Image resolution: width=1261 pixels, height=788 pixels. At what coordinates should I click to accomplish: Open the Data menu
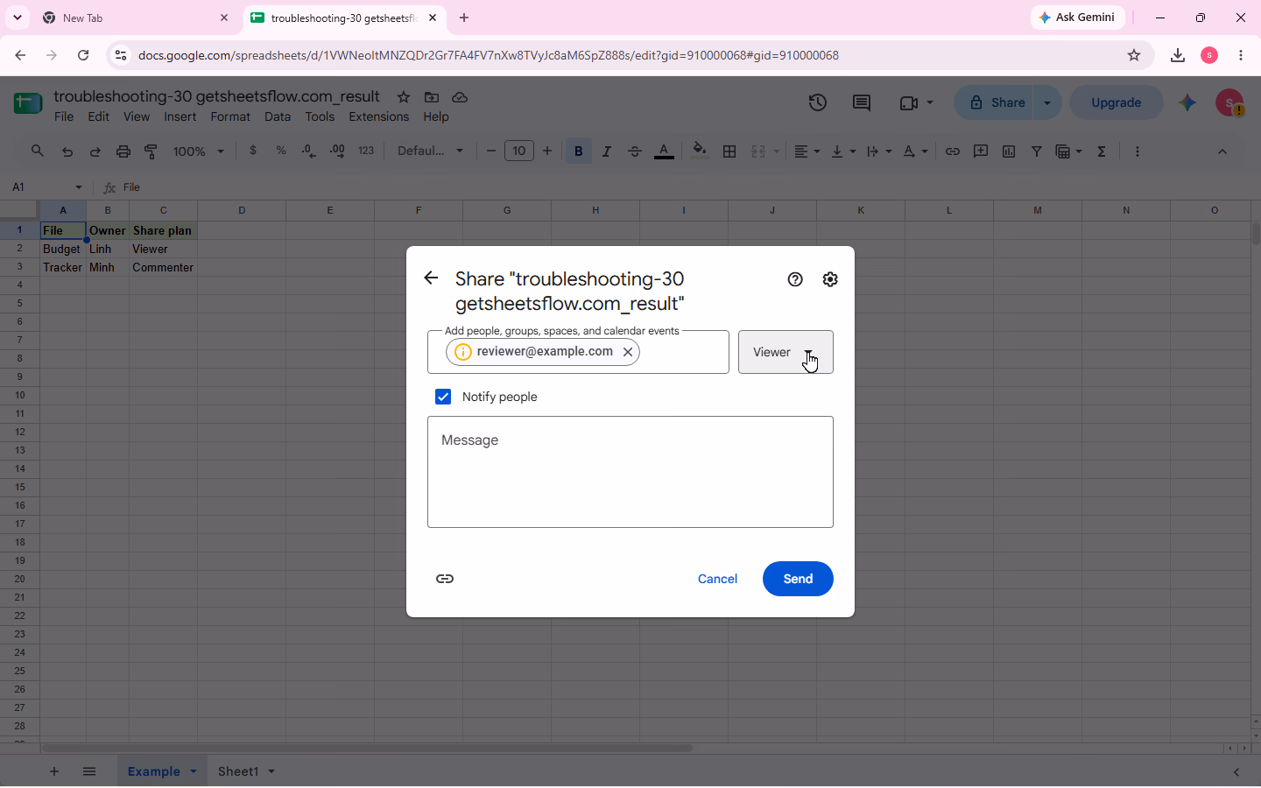pyautogui.click(x=278, y=116)
